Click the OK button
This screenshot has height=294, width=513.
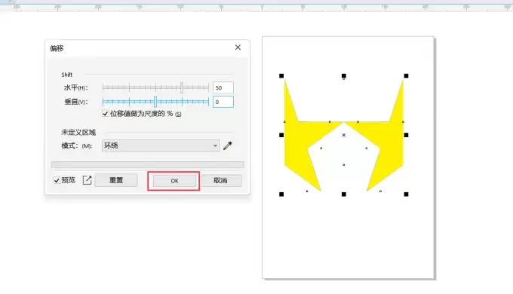click(174, 180)
